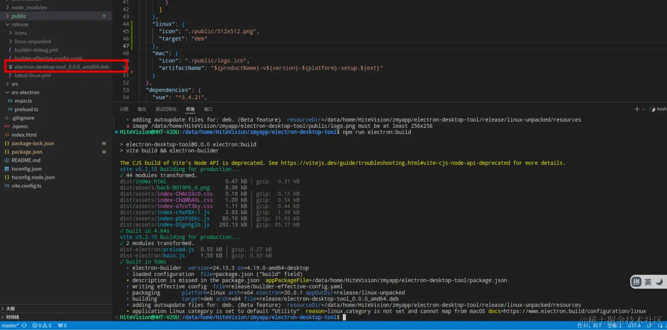Select the 终端 terminal tab
The height and width of the screenshot is (330, 667).
(x=190, y=109)
